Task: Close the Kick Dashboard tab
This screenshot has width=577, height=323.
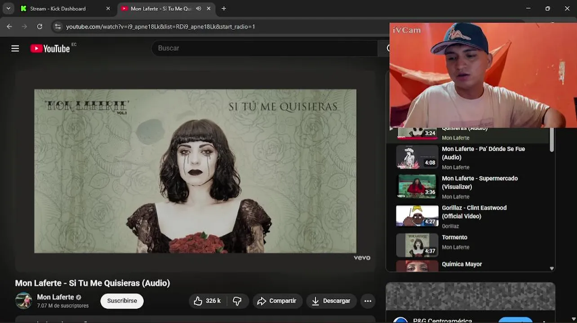Action: tap(108, 9)
